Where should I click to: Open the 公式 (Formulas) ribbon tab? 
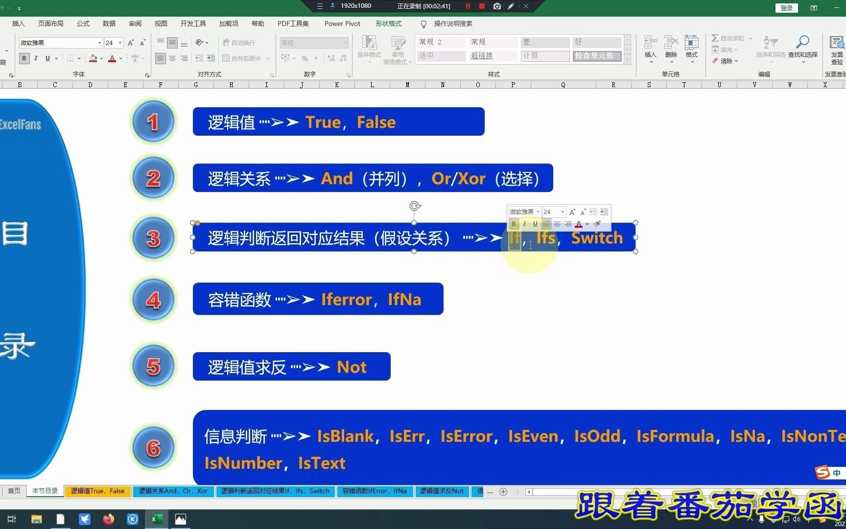(x=83, y=24)
